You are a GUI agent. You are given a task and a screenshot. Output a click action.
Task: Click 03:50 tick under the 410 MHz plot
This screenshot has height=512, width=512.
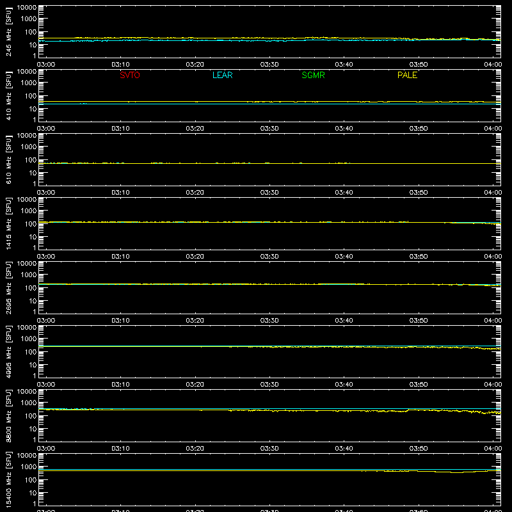[x=419, y=129]
